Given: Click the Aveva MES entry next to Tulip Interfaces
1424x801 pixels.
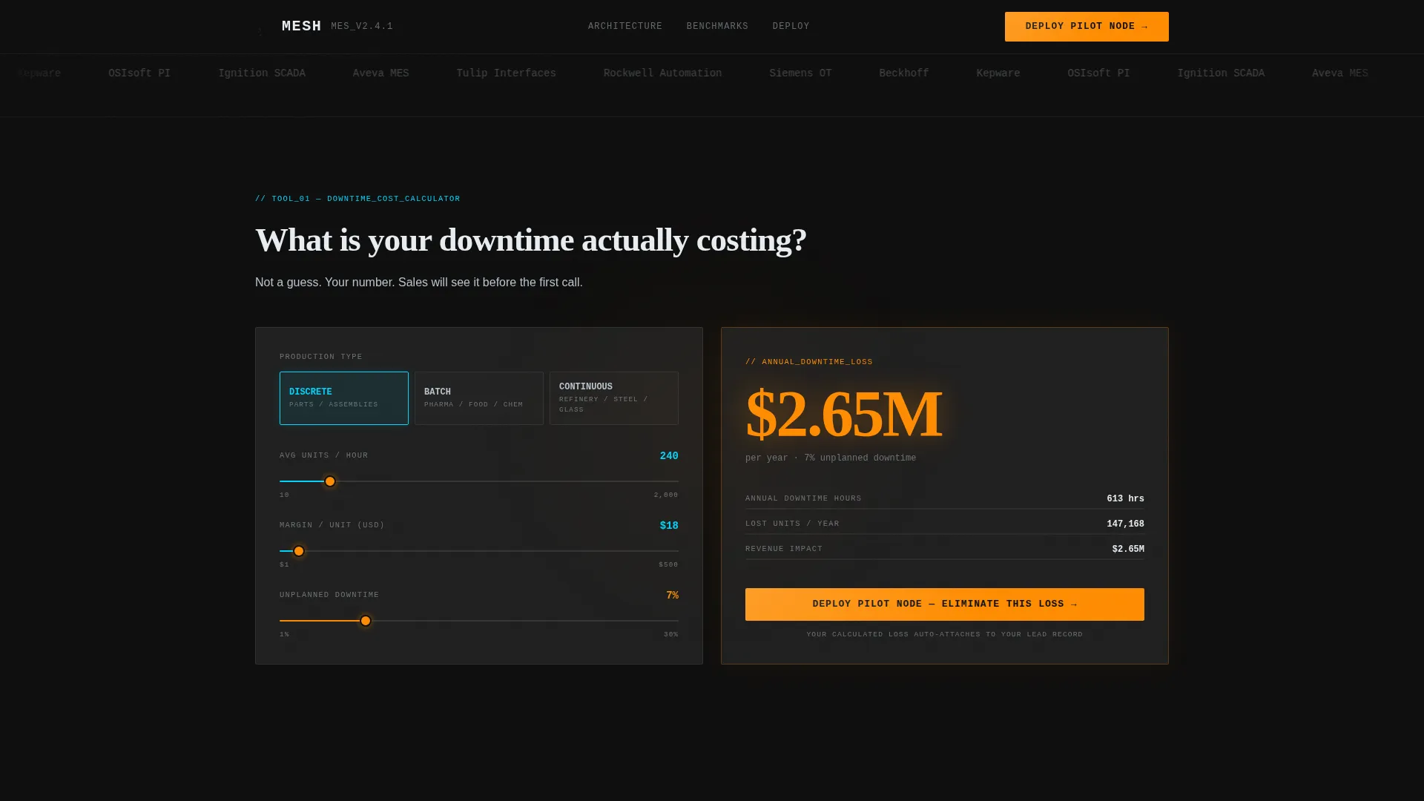Looking at the screenshot, I should coord(380,73).
